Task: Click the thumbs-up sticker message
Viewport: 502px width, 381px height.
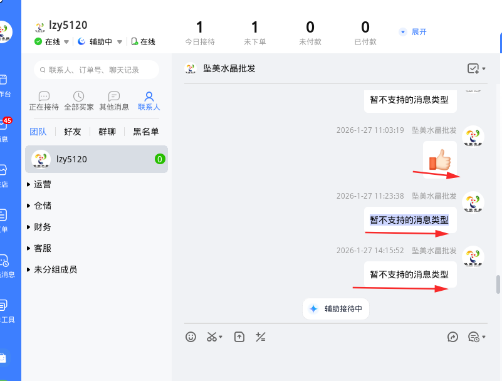Action: pos(440,159)
